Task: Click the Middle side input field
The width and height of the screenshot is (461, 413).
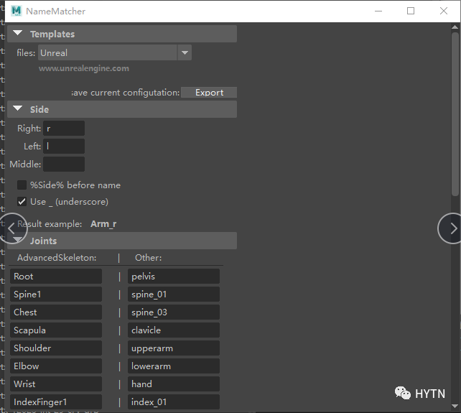Action: pyautogui.click(x=64, y=164)
